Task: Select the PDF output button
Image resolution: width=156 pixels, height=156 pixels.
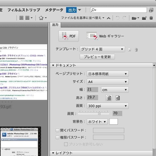Action: pyautogui.click(x=69, y=36)
